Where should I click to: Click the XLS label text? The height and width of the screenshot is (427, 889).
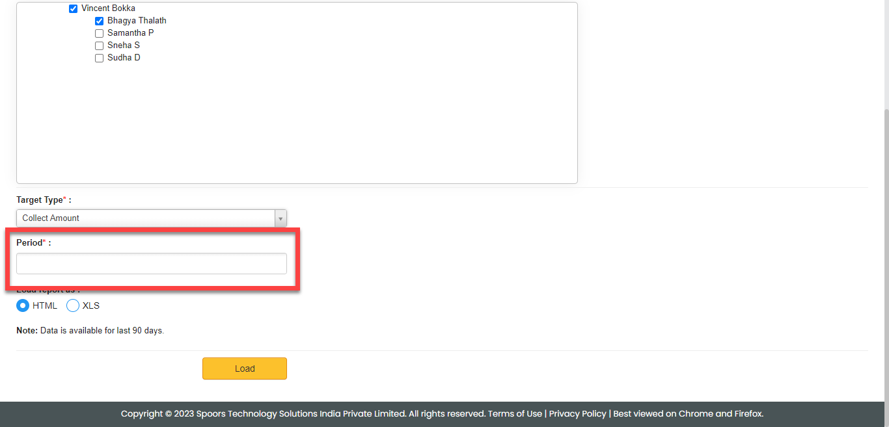click(x=91, y=305)
